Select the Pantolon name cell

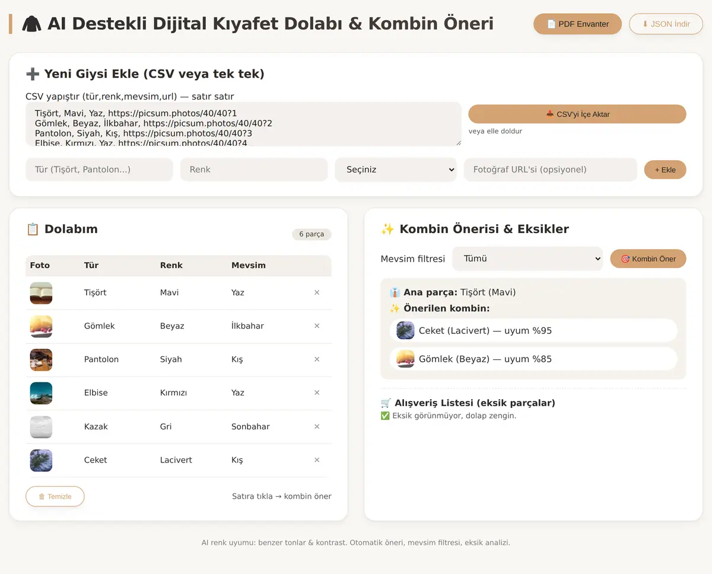[x=101, y=359]
